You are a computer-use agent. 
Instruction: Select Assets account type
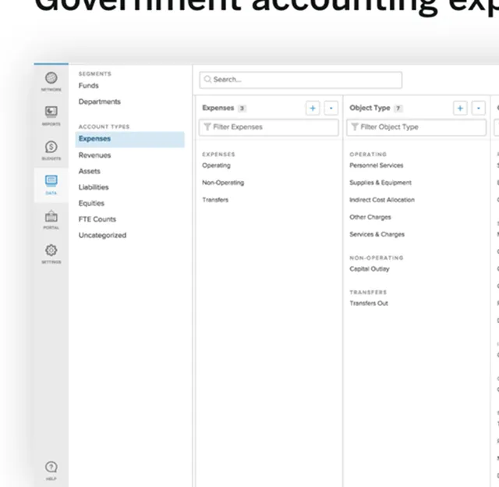(90, 171)
